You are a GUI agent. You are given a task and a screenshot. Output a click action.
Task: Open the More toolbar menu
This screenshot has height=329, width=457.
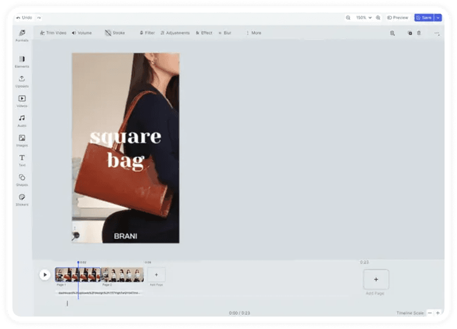tap(253, 33)
